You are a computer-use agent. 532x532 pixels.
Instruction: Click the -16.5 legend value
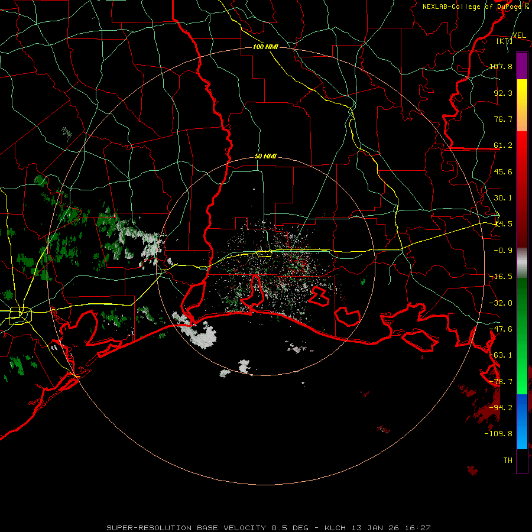501,277
